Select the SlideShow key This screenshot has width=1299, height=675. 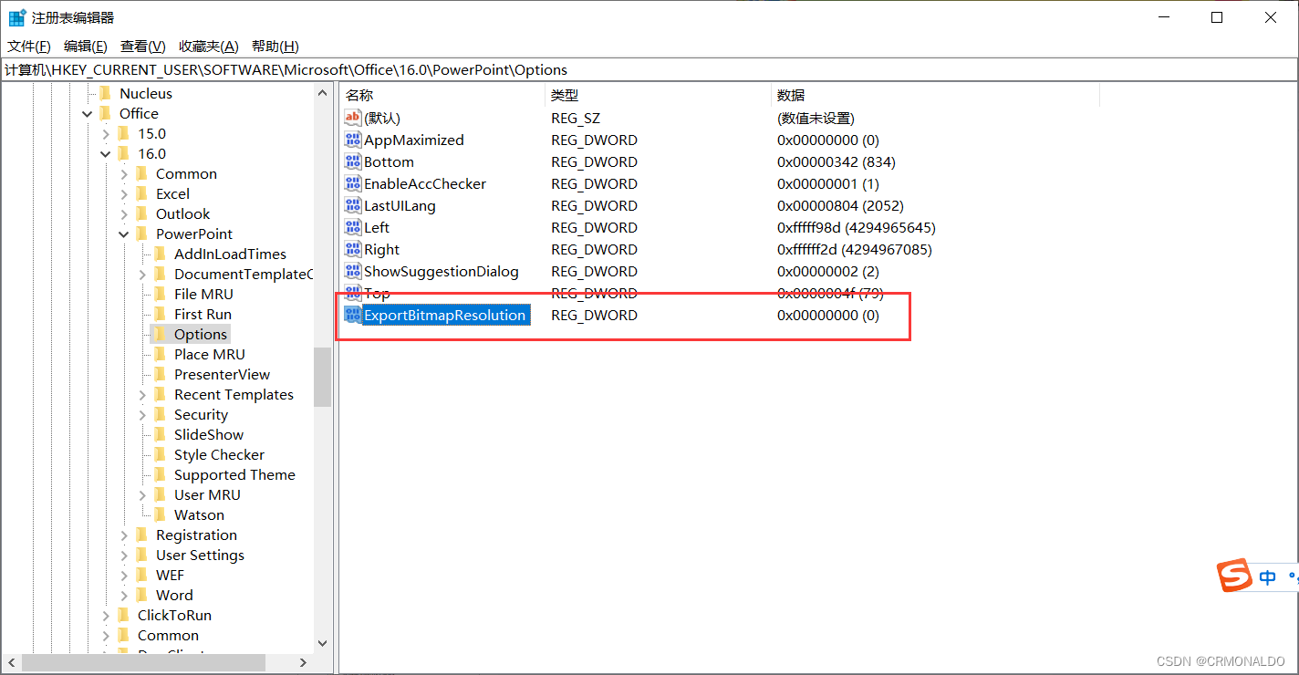pos(209,434)
